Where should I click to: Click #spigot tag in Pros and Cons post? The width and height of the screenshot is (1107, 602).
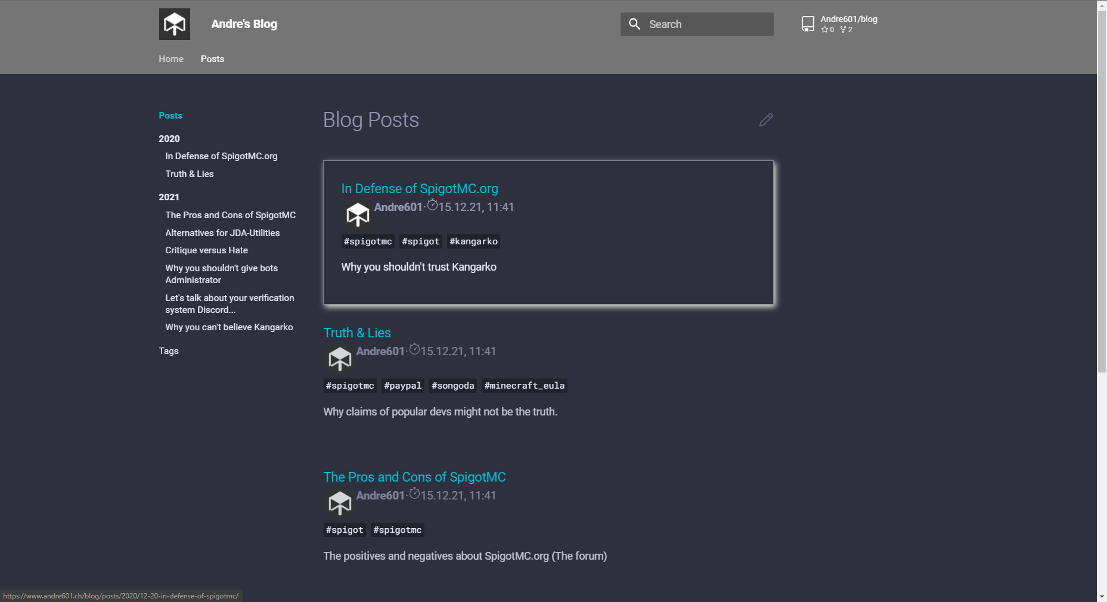coord(345,530)
